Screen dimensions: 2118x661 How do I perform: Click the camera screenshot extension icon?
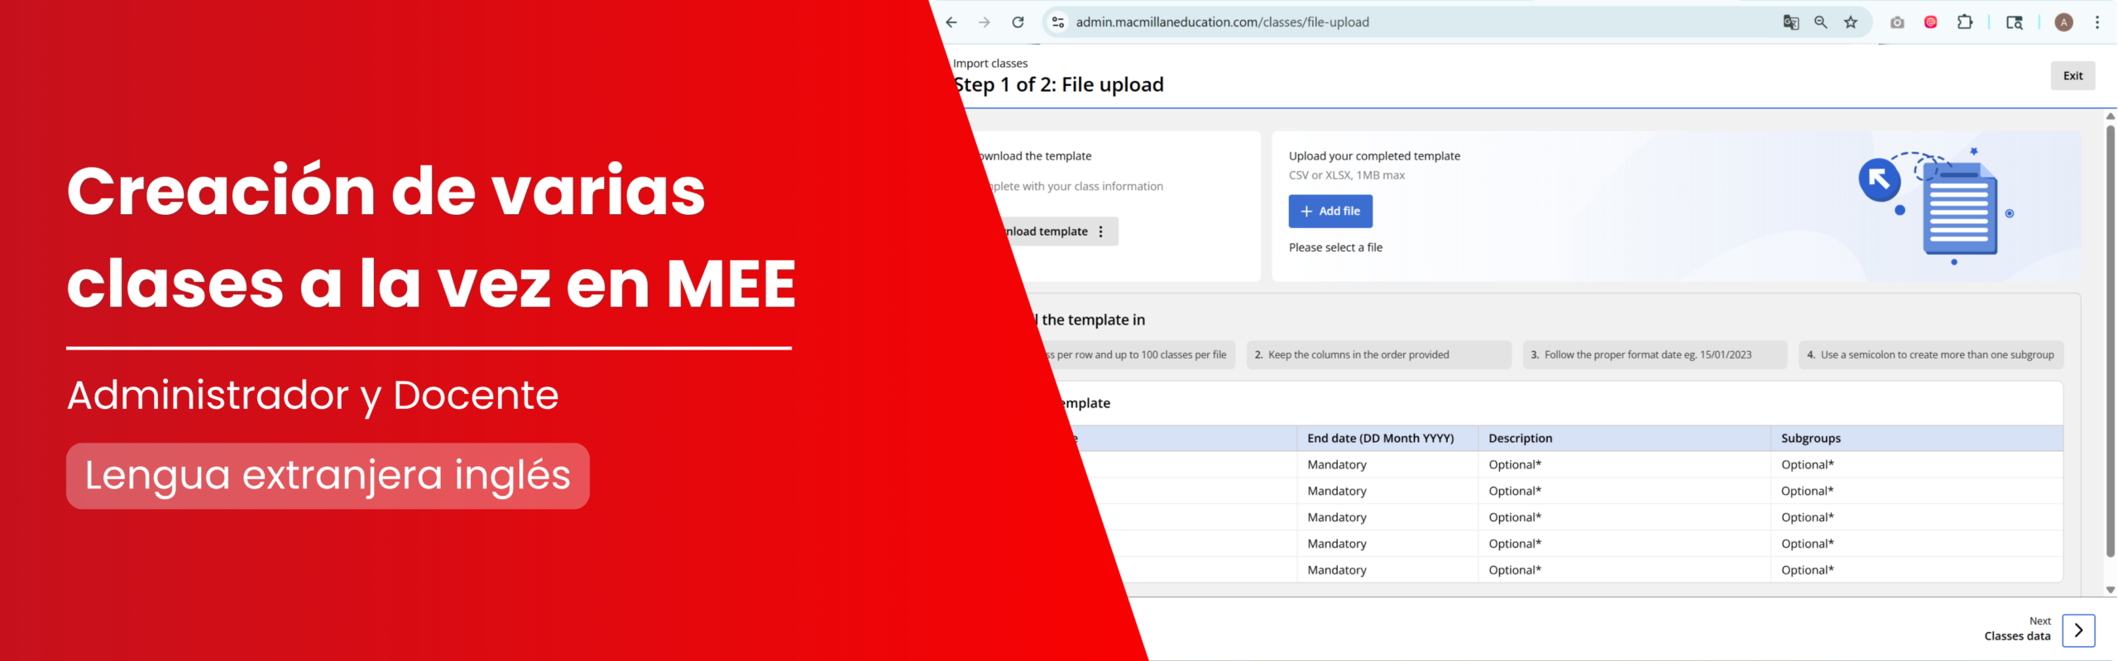coord(1897,22)
